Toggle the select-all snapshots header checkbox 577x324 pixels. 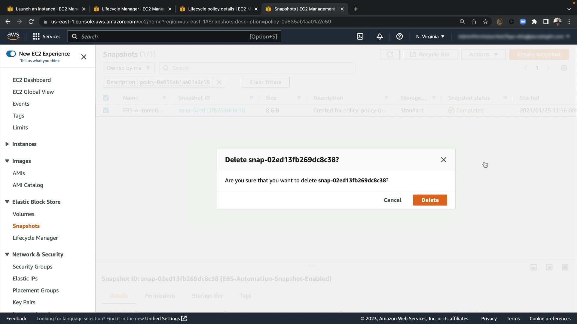[106, 98]
